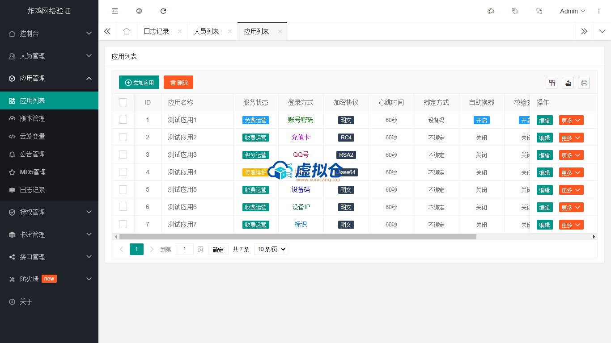Go to next page arrow in pagination

152,249
